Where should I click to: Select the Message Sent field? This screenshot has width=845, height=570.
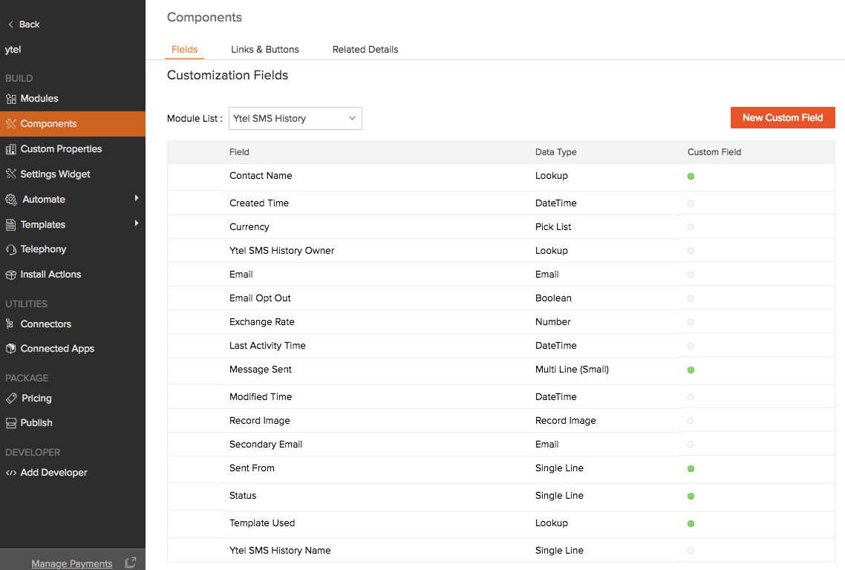pyautogui.click(x=261, y=370)
